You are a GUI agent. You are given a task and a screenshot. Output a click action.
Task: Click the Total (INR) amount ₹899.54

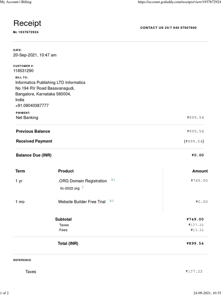point(195,243)
